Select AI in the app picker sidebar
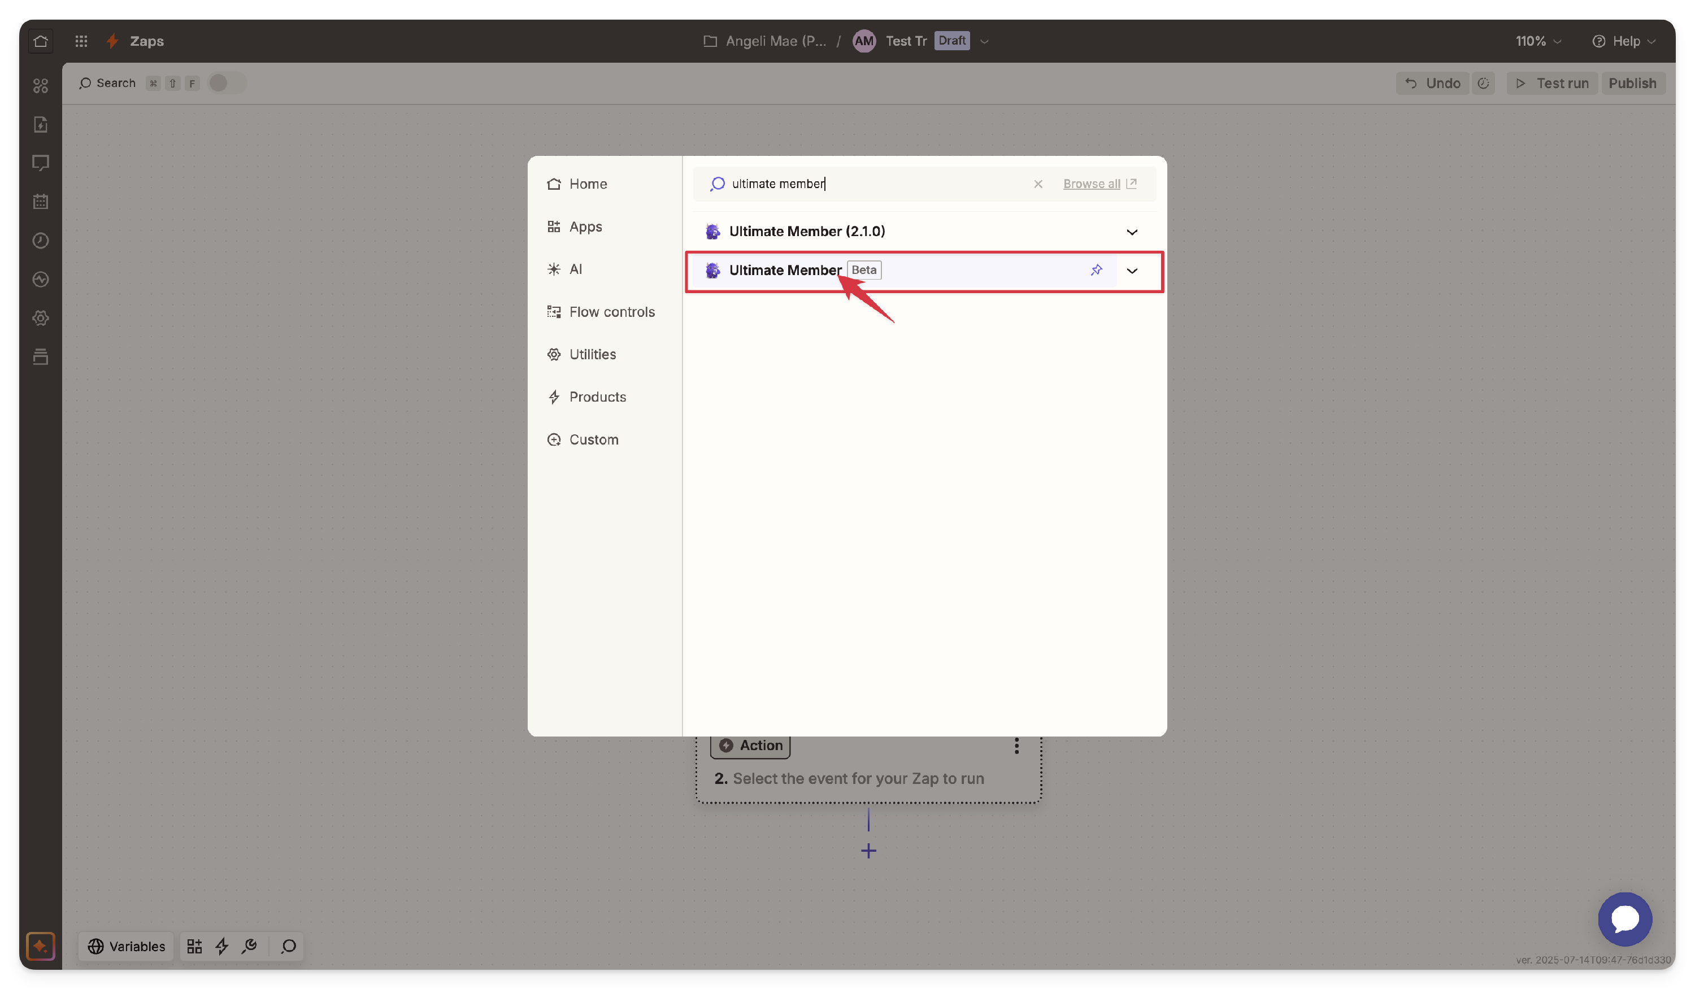Image resolution: width=1695 pixels, height=989 pixels. (x=564, y=269)
